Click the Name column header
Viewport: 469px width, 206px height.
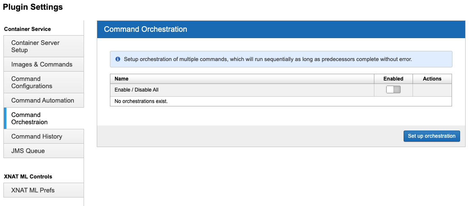(121, 79)
